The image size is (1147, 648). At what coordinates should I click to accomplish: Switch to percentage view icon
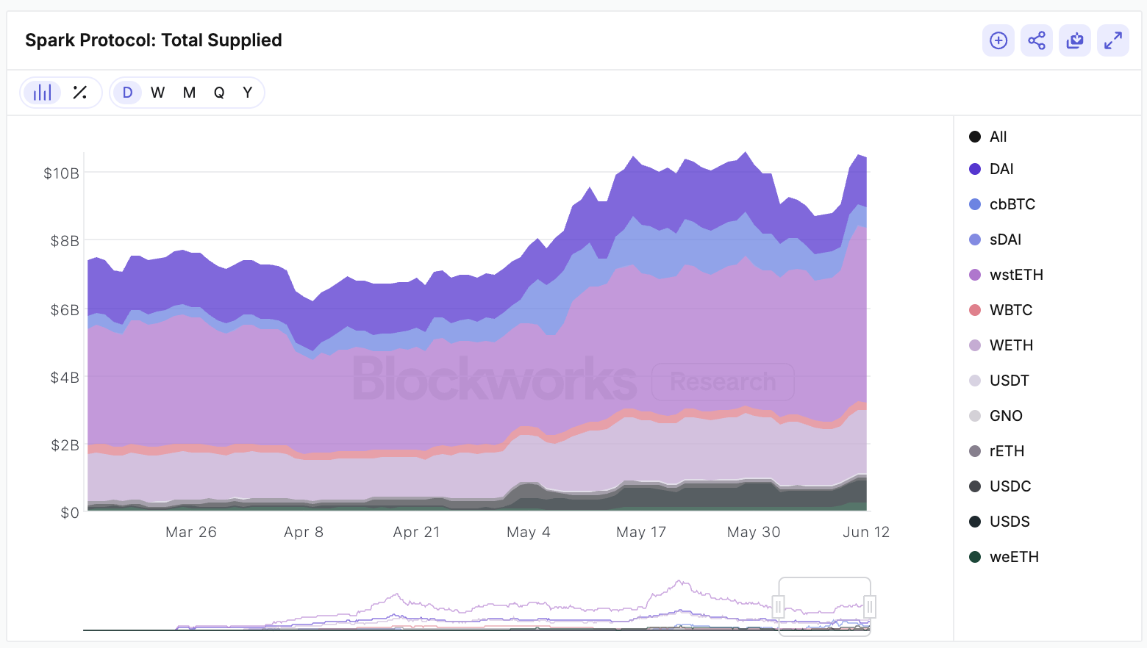80,93
